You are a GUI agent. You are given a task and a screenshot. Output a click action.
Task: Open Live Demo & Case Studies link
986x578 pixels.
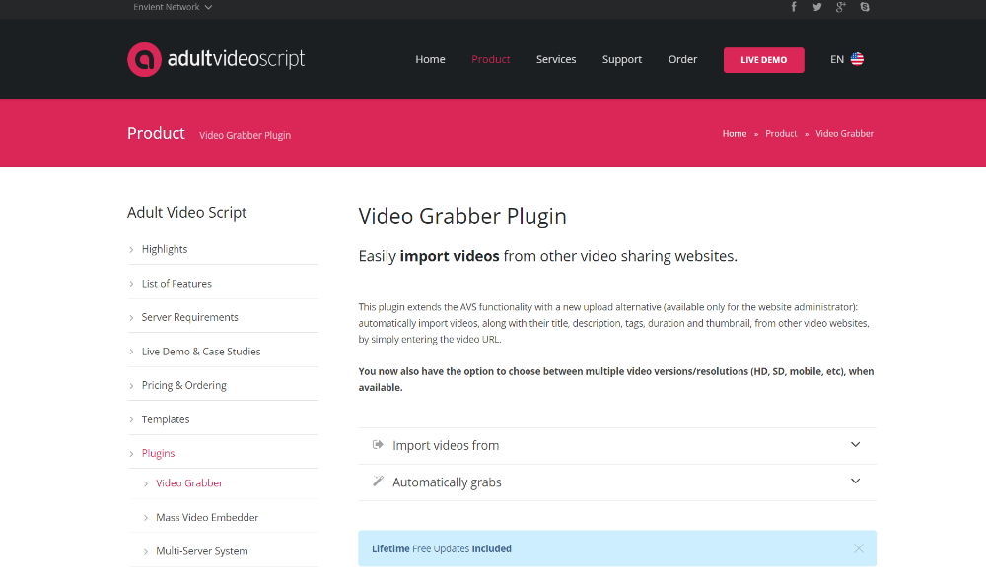(201, 352)
